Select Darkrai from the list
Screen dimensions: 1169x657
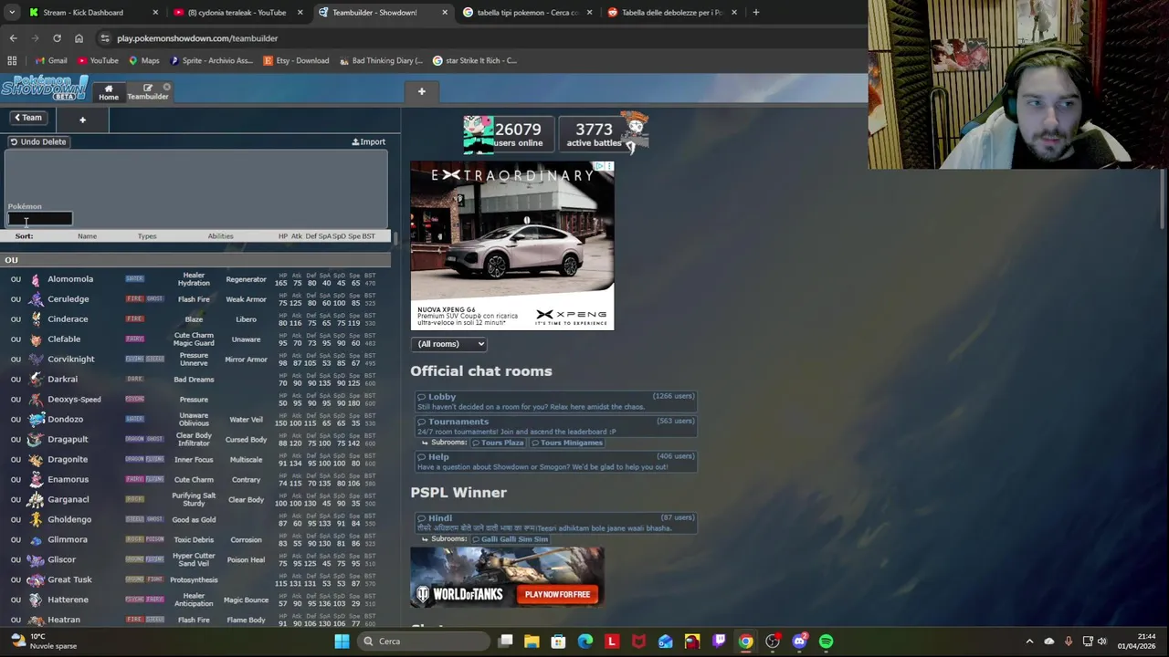195,380
